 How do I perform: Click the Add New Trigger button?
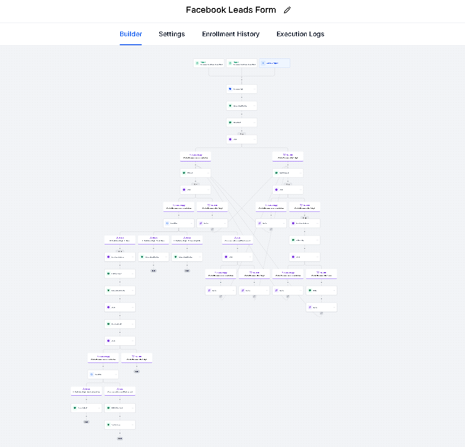(274, 63)
